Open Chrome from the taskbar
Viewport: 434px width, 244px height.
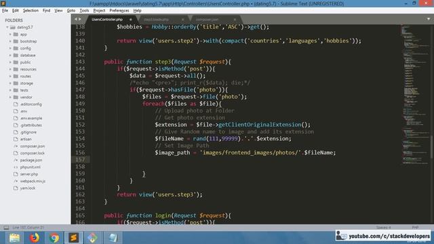click(54, 238)
